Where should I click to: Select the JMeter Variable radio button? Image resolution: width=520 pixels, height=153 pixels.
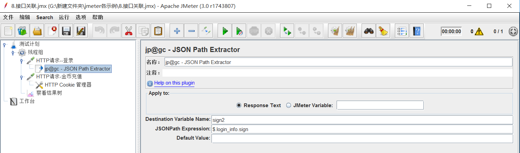(289, 105)
